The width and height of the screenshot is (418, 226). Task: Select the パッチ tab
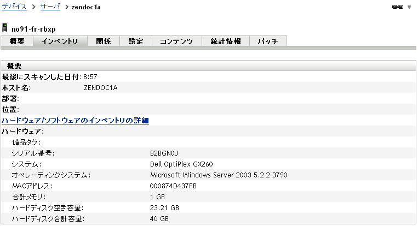(268, 41)
